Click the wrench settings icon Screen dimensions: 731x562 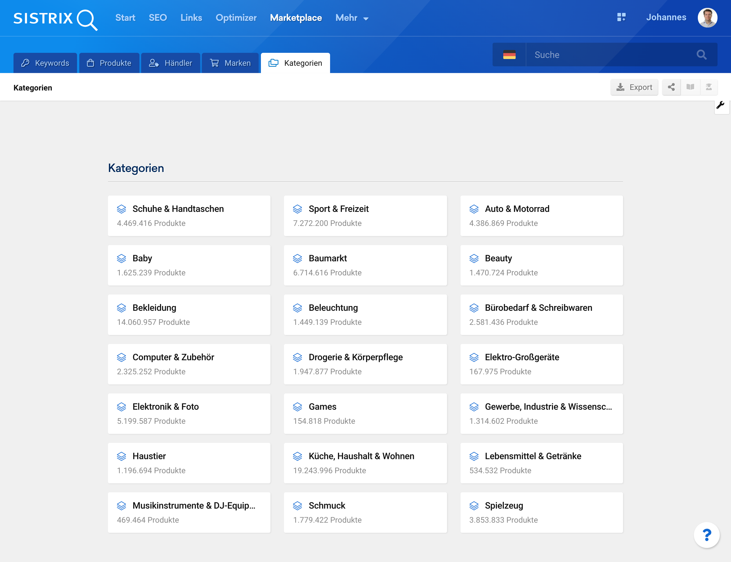[x=720, y=105]
